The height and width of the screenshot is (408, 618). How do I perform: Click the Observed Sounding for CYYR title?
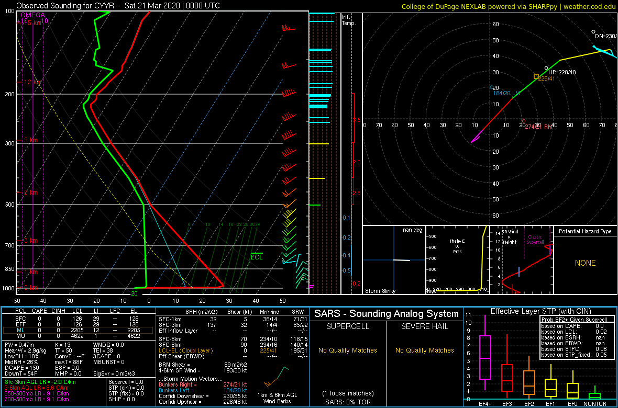point(118,6)
